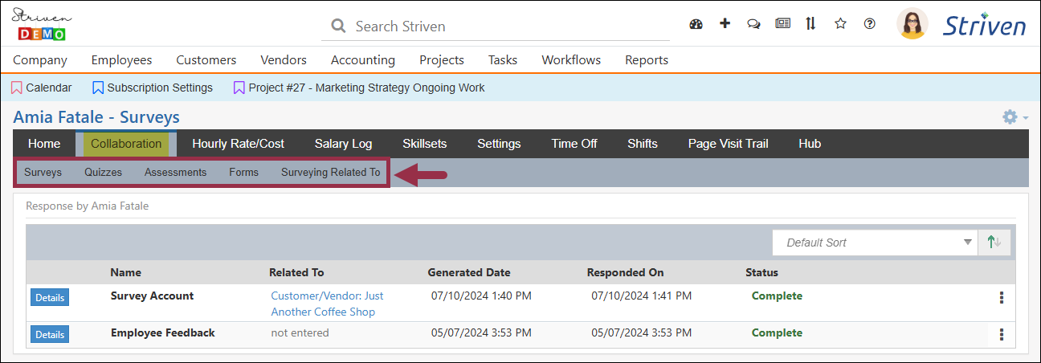Click the Status column header

point(762,272)
